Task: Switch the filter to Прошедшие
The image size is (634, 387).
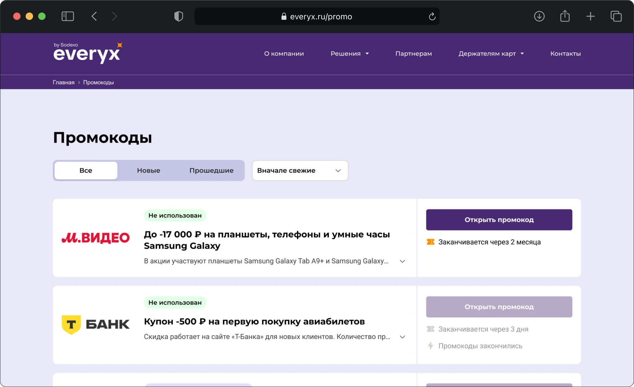Action: (x=211, y=170)
